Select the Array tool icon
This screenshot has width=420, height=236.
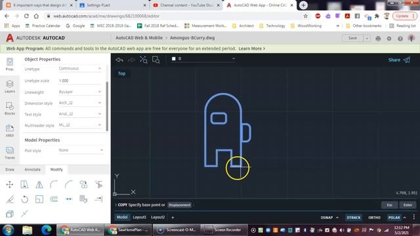coord(83,199)
